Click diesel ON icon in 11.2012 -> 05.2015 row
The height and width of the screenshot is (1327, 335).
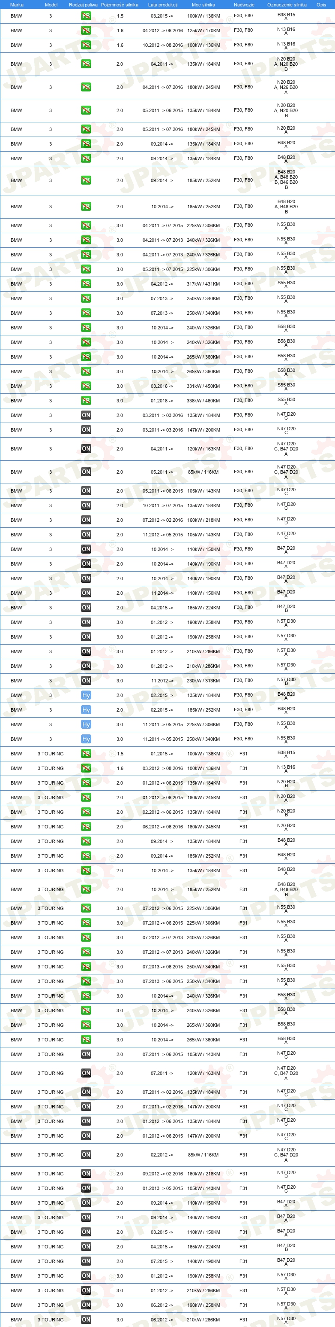(x=86, y=535)
